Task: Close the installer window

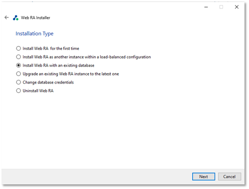Action: 237,7
